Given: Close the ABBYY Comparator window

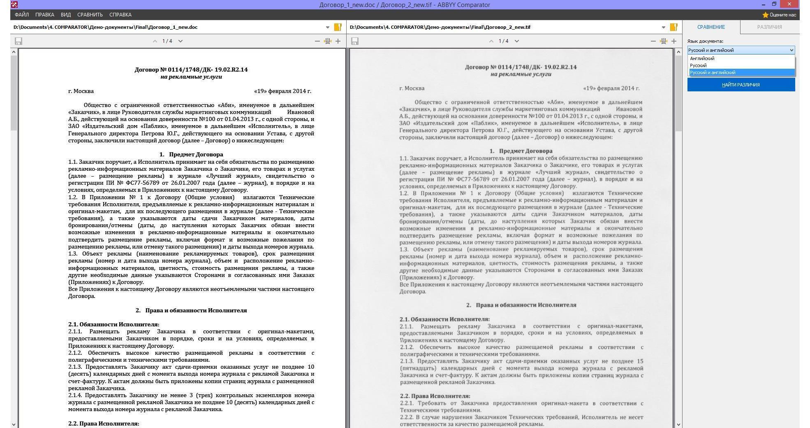Looking at the screenshot, I should click(789, 5).
